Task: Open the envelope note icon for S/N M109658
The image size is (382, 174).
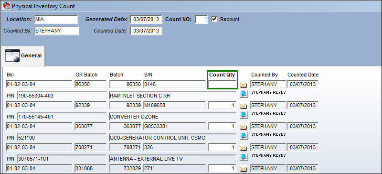Action: tap(244, 106)
